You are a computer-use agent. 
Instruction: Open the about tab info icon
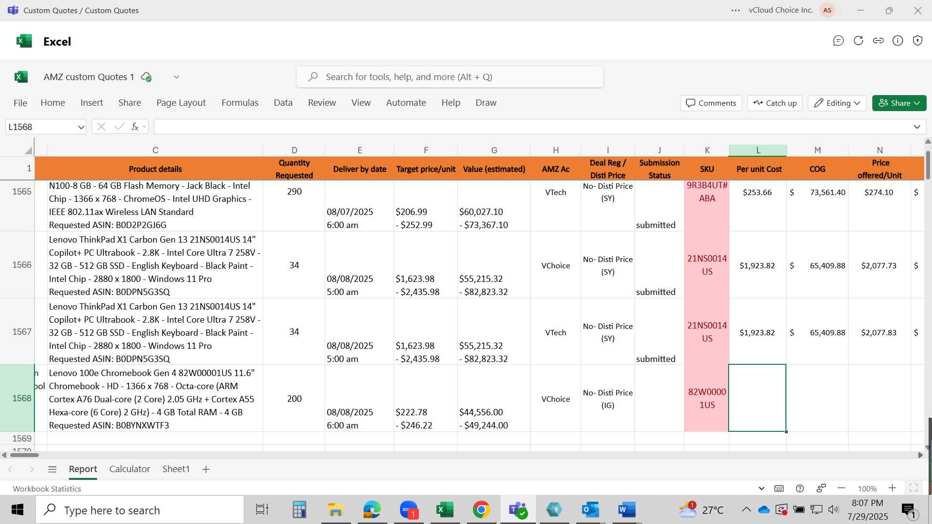click(x=898, y=41)
